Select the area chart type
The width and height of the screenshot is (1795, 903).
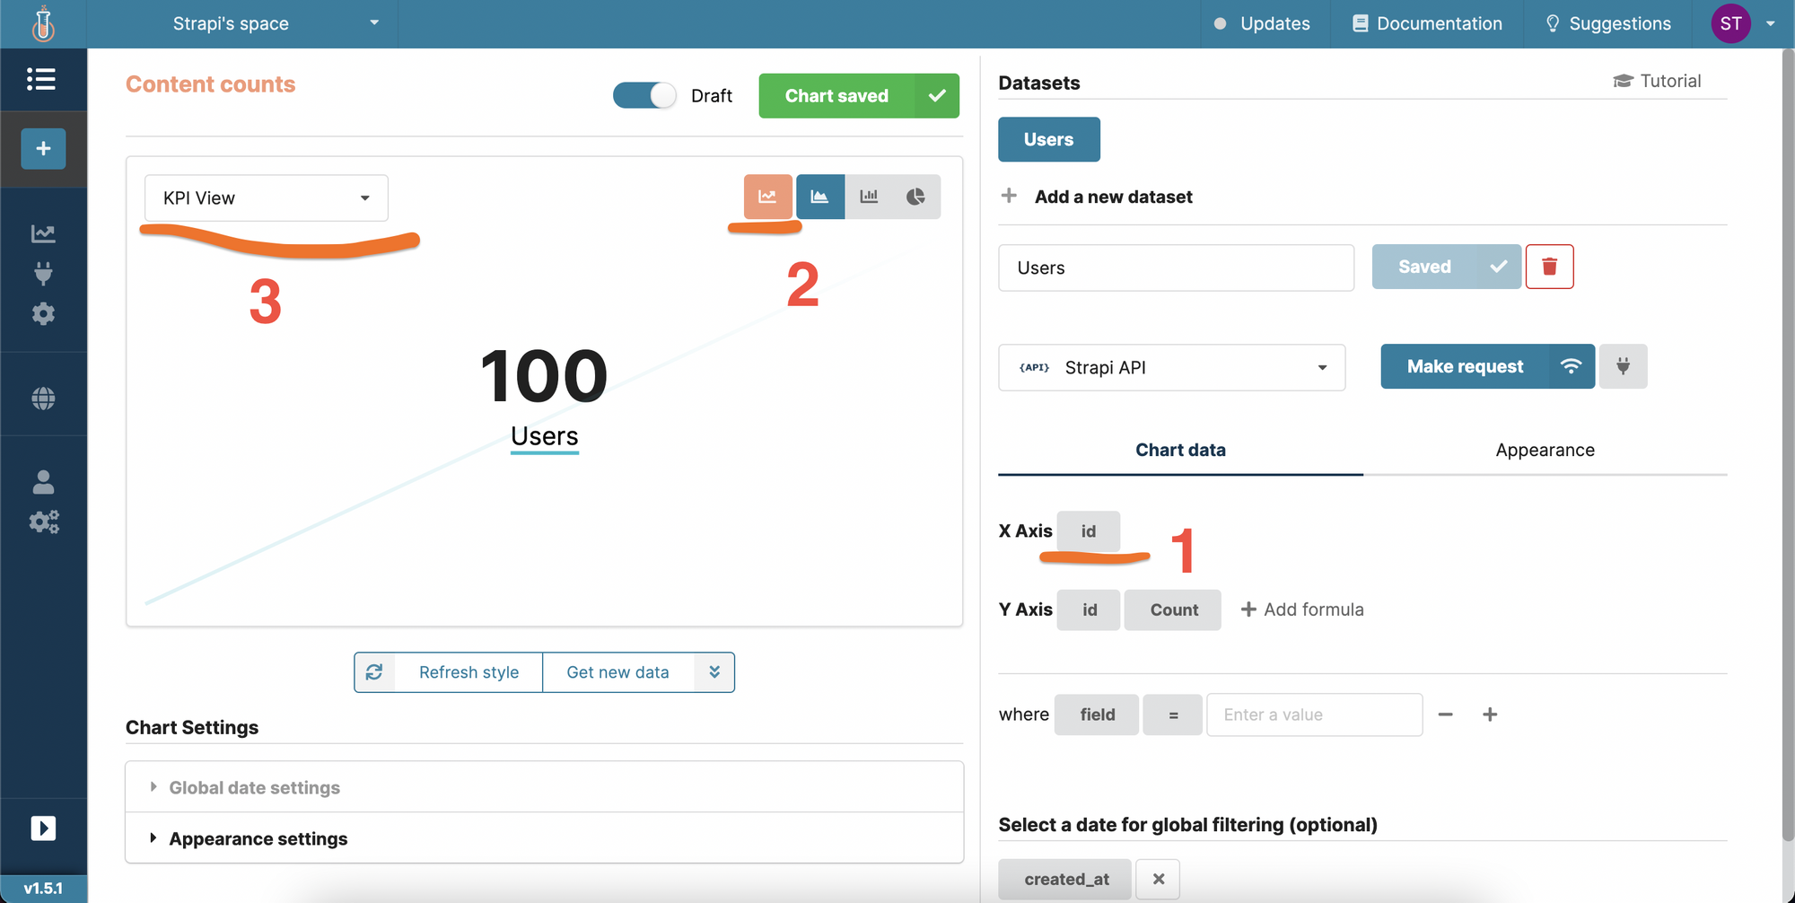(820, 196)
